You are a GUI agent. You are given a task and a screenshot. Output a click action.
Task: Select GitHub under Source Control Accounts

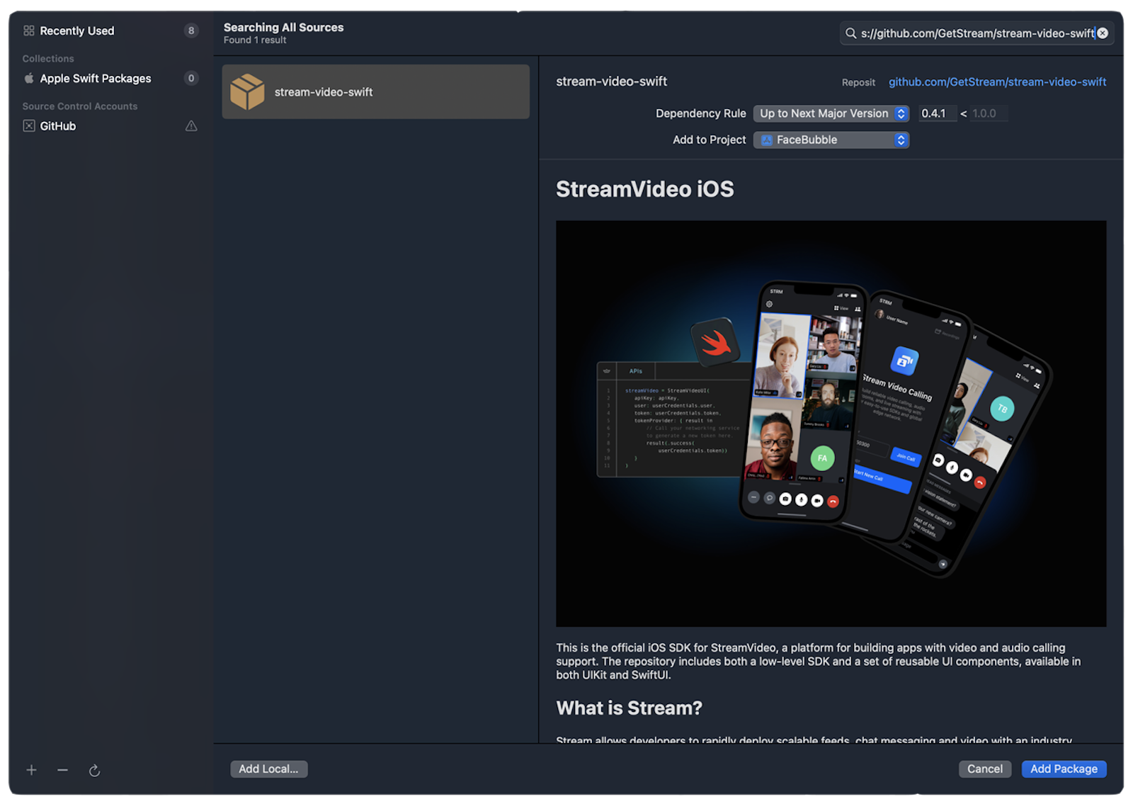(x=59, y=125)
